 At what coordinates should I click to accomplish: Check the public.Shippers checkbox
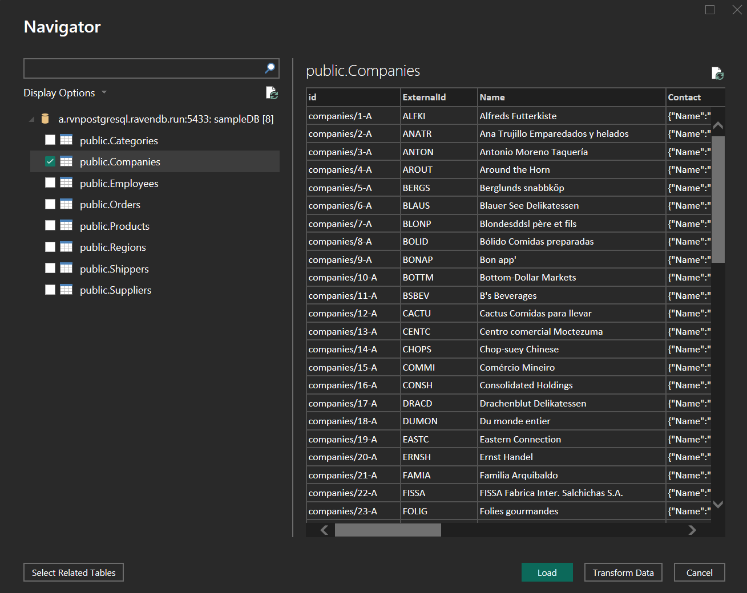pos(50,268)
